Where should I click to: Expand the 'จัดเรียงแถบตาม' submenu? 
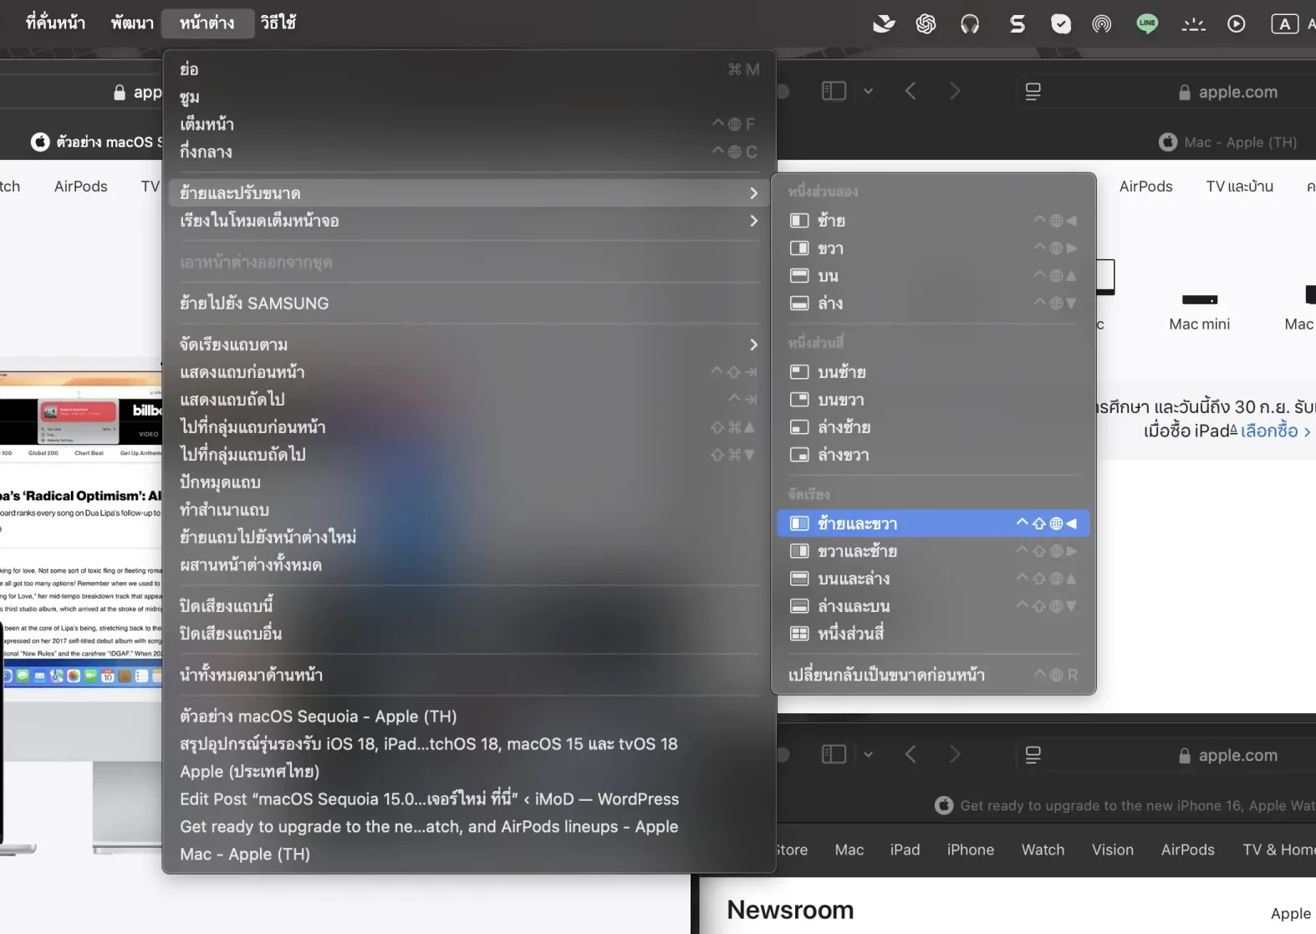(x=468, y=345)
